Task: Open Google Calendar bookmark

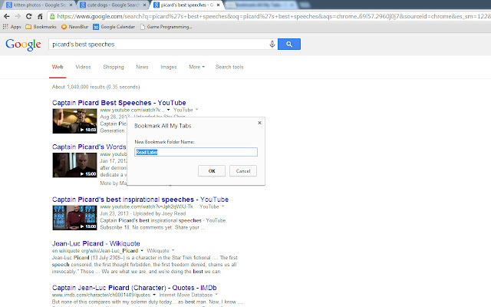Action: coord(114,27)
